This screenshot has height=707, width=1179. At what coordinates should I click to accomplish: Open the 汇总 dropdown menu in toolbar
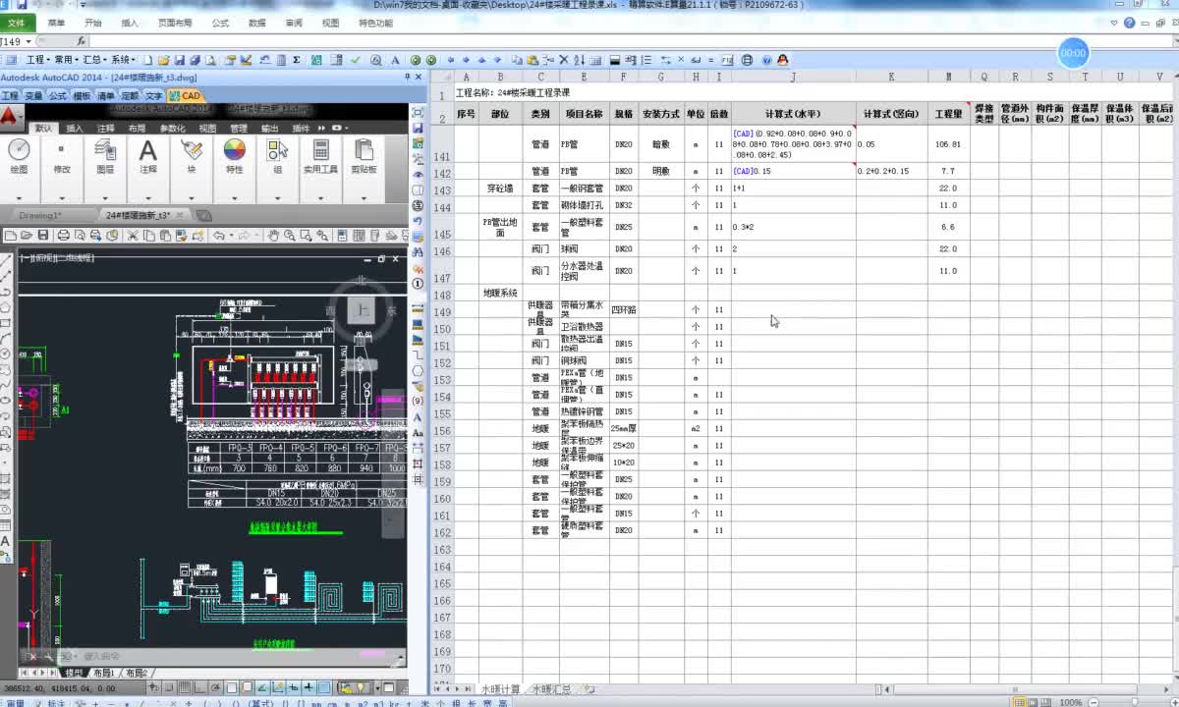pyautogui.click(x=94, y=60)
